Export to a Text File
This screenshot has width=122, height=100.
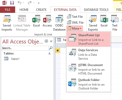[115, 23]
